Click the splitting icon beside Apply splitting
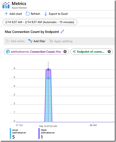This screenshot has width=116, height=142. (x=51, y=41)
